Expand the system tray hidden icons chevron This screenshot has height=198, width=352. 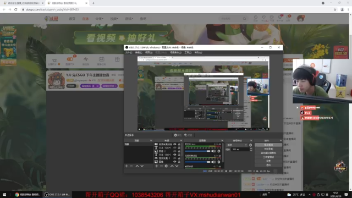tap(310, 195)
